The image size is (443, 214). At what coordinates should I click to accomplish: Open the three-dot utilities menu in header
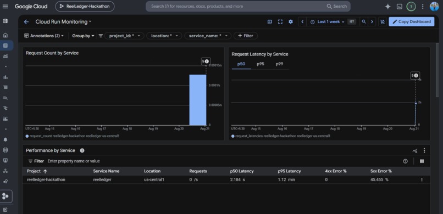[x=423, y=7]
